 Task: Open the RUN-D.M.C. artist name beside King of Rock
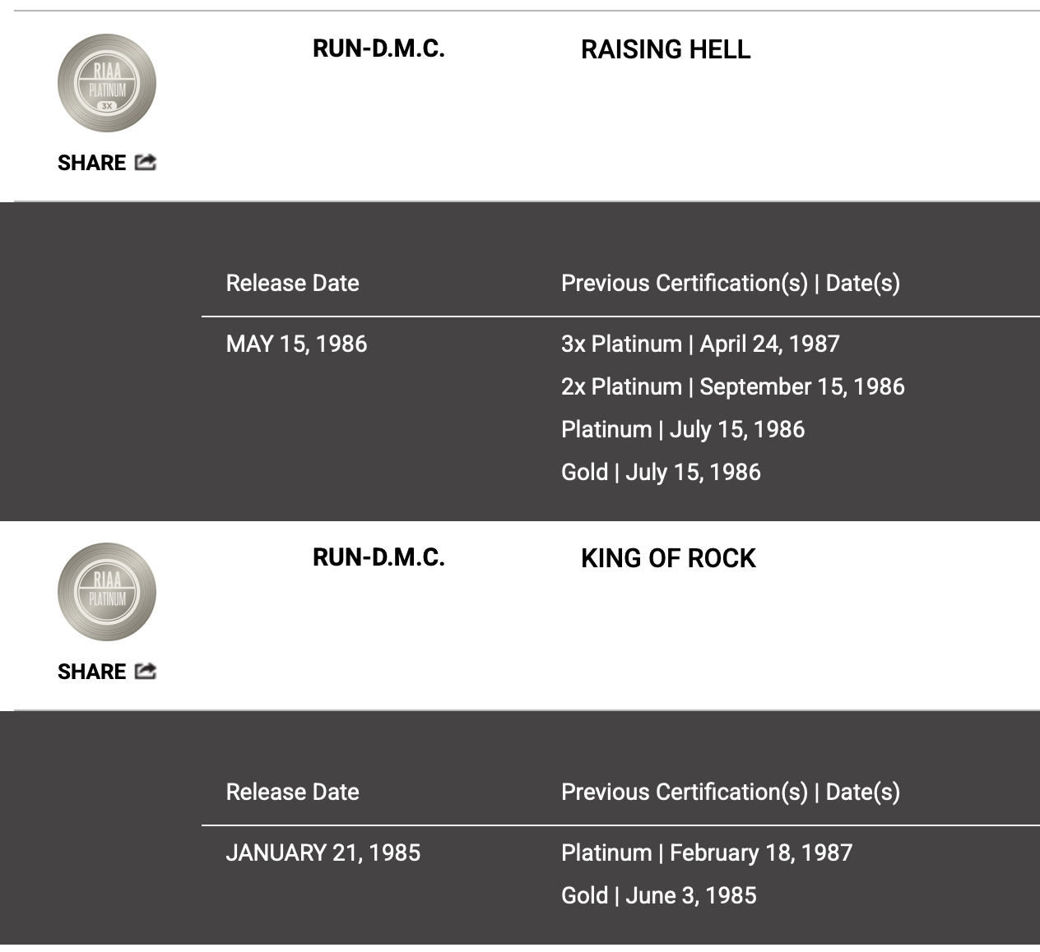coord(378,557)
